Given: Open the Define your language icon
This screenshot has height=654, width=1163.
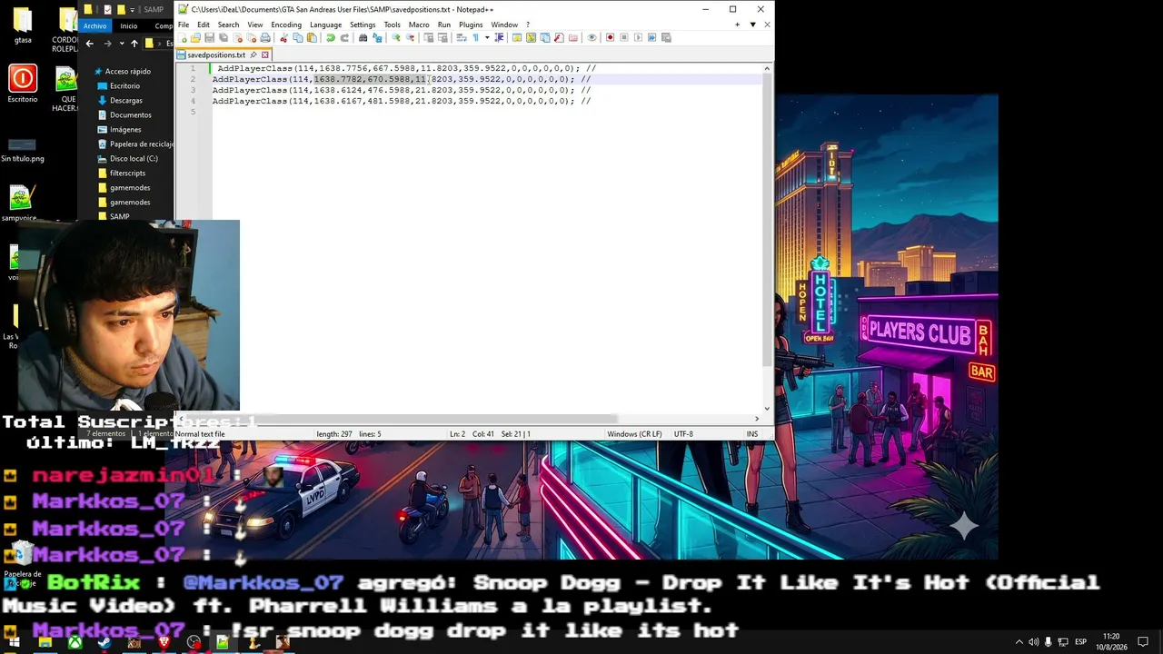Looking at the screenshot, I should point(517,38).
